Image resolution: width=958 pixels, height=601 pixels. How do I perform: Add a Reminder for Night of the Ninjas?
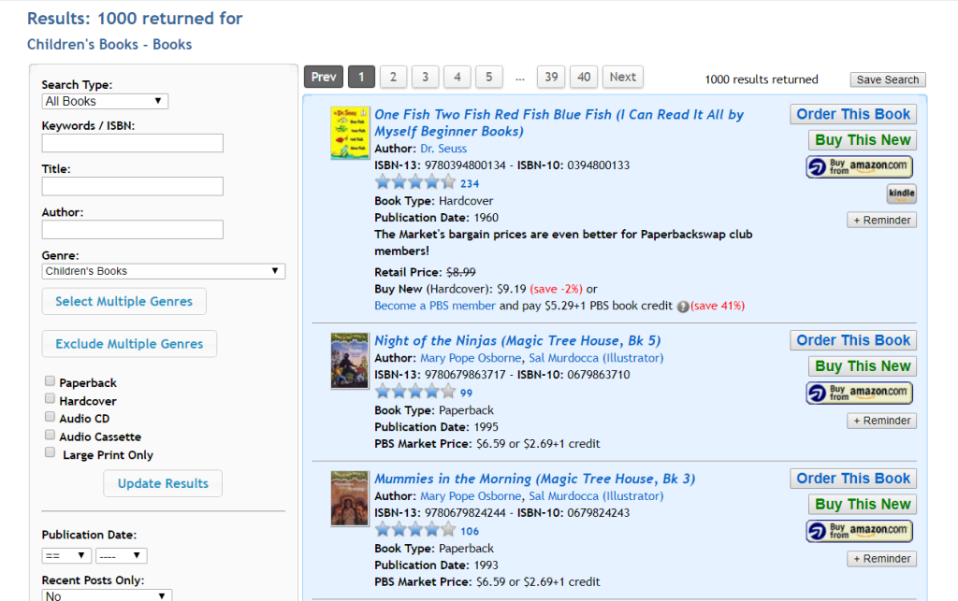coord(881,421)
